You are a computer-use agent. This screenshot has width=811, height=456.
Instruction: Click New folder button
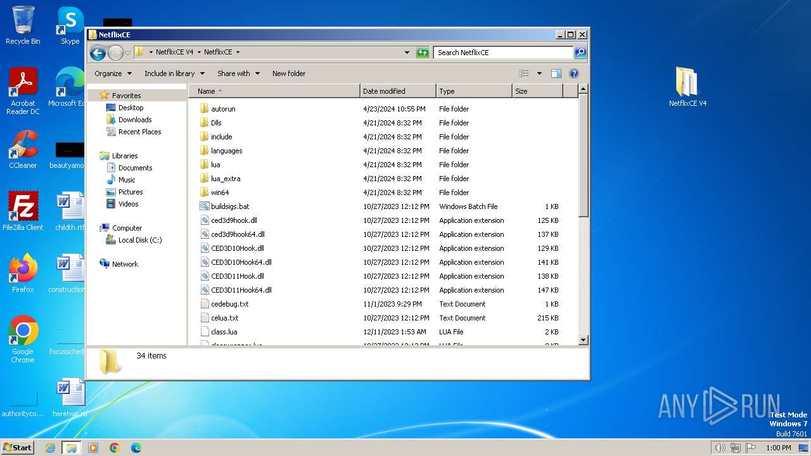pos(289,73)
